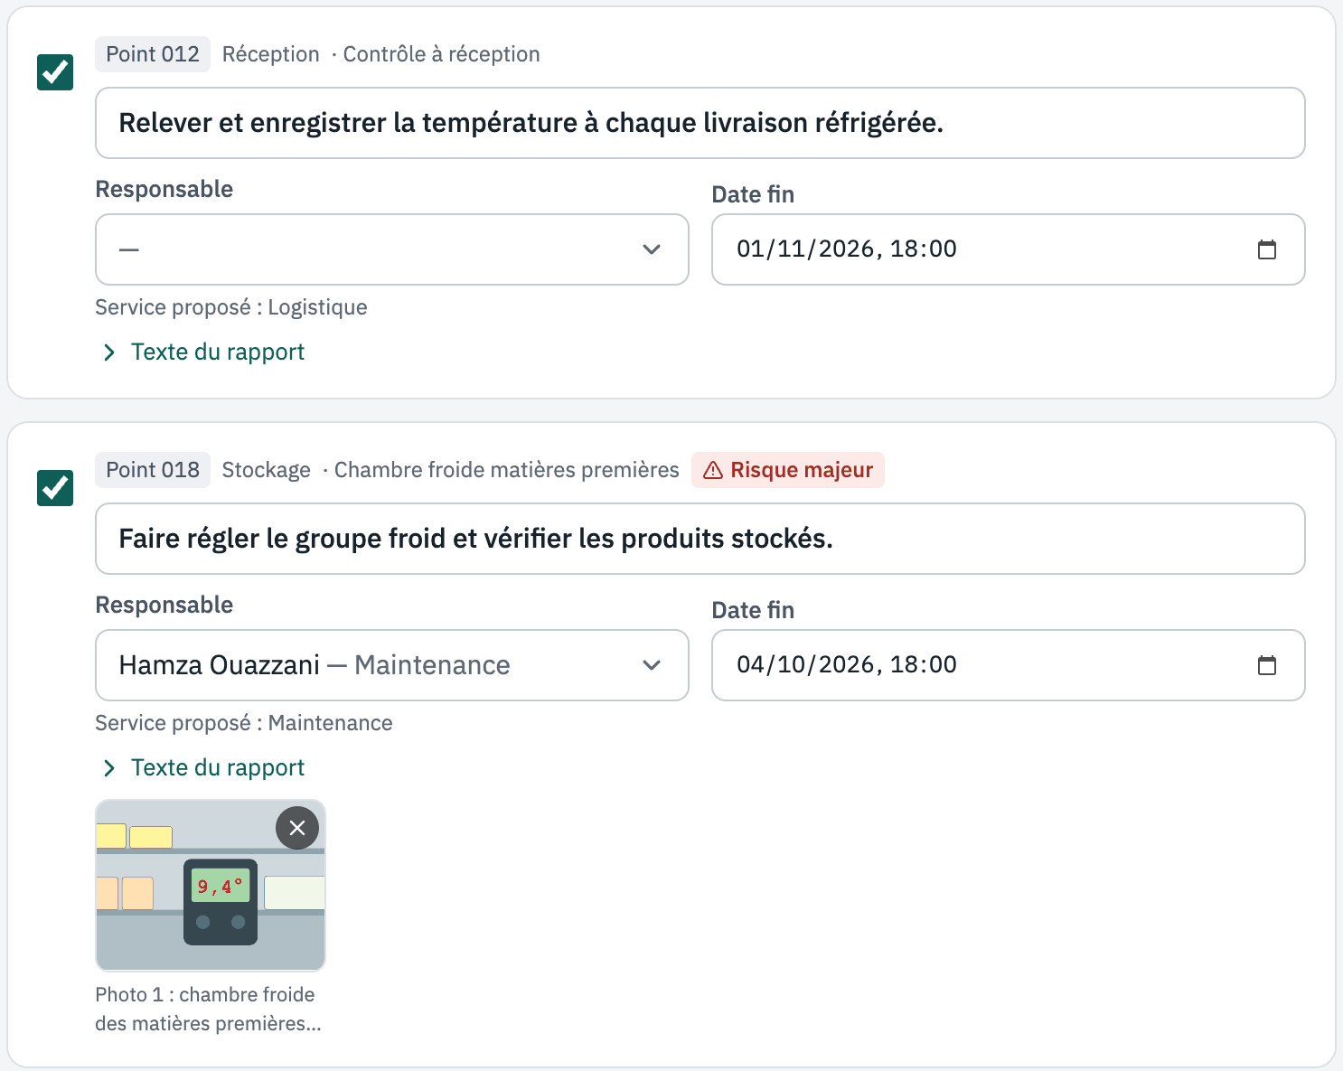The height and width of the screenshot is (1071, 1343).
Task: Open the cold room thermometer photo thumbnail
Action: [211, 886]
